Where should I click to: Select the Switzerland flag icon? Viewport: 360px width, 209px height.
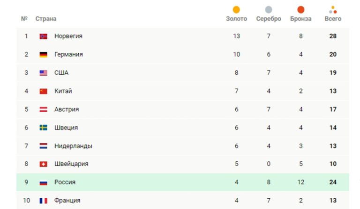[44, 164]
